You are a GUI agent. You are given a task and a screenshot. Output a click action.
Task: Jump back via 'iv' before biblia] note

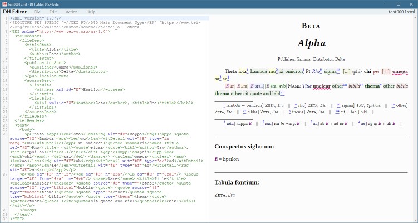(x=244, y=111)
